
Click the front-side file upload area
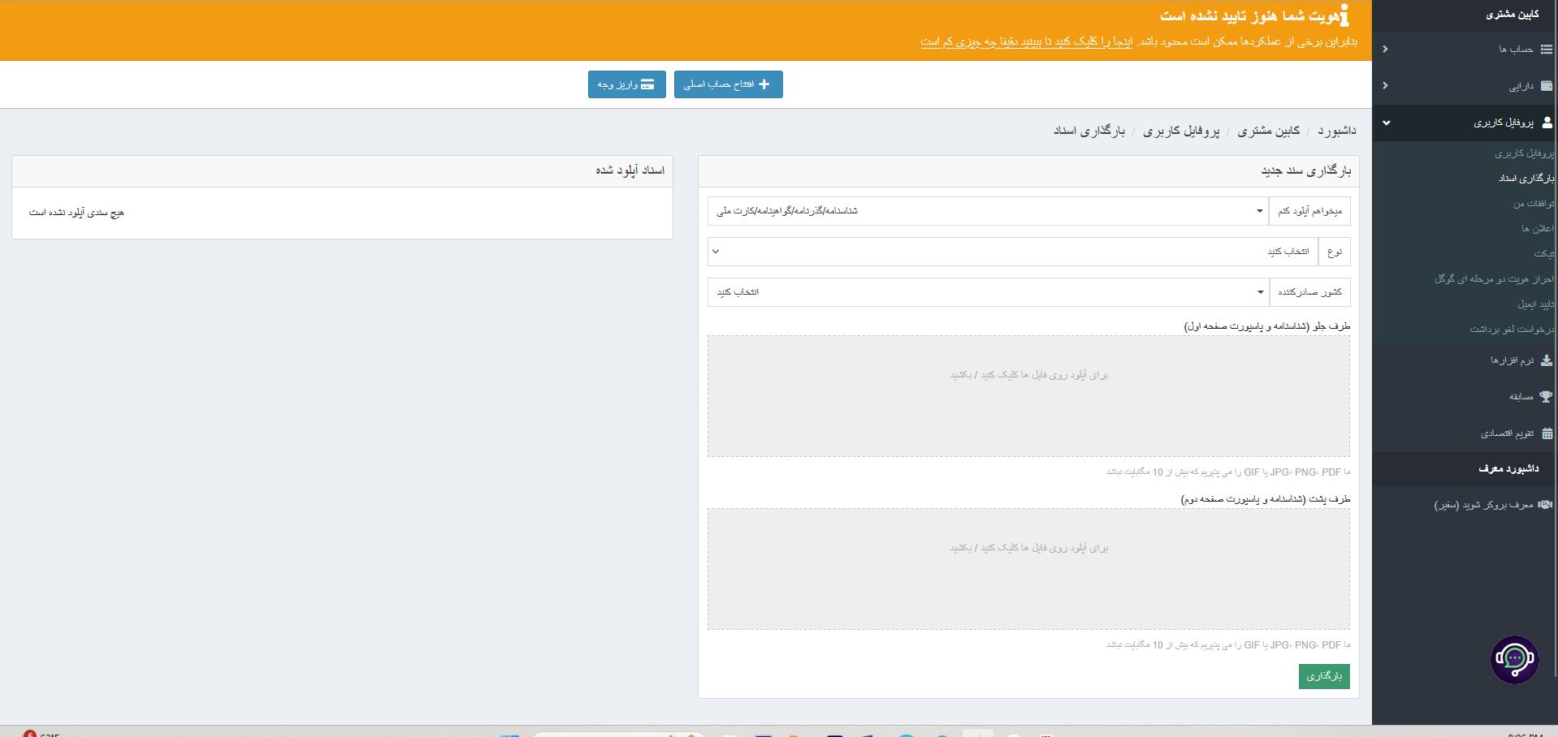(x=1028, y=396)
